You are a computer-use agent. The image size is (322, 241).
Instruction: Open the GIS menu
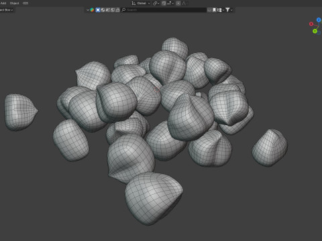[25, 3]
